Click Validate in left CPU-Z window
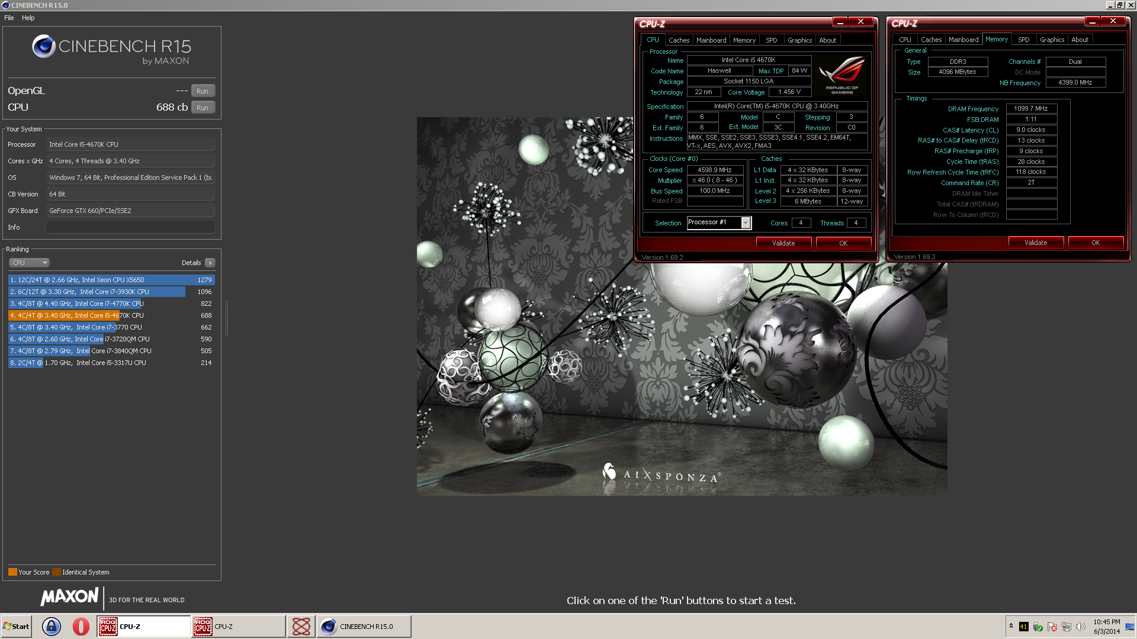Viewport: 1137px width, 639px height. tap(783, 243)
